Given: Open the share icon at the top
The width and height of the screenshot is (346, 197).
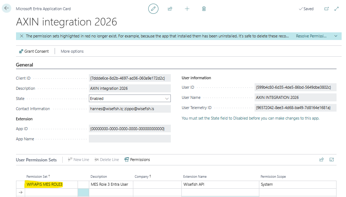Looking at the screenshot, I should coord(170,9).
